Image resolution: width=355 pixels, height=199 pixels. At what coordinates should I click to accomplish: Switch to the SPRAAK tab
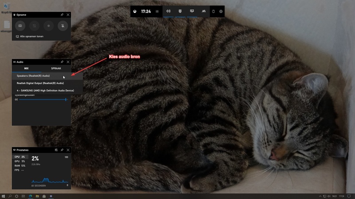[56, 69]
